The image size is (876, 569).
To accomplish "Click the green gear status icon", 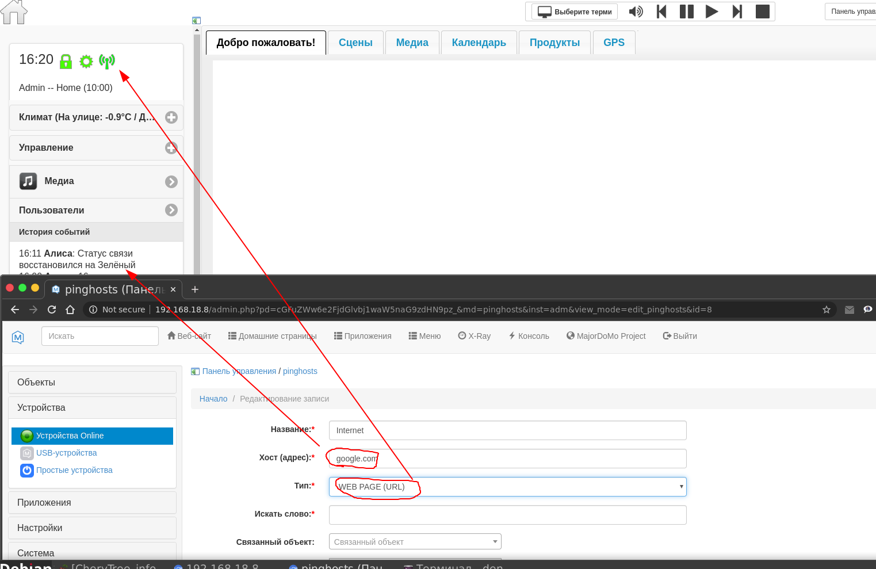I will click(86, 62).
